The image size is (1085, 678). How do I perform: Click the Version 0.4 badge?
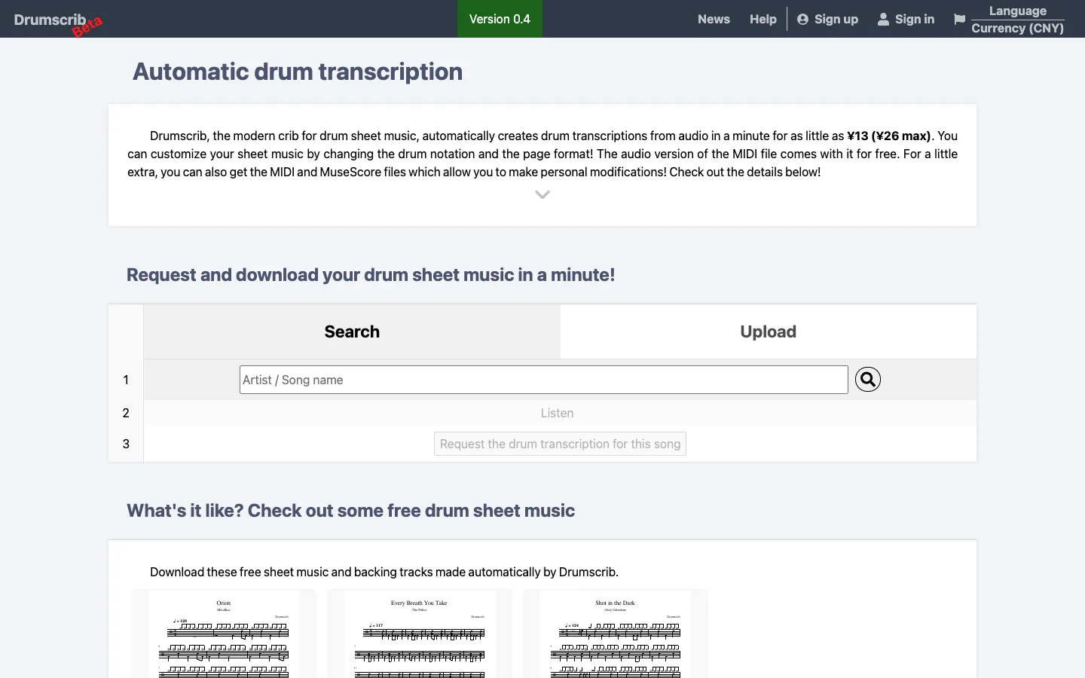click(x=500, y=19)
